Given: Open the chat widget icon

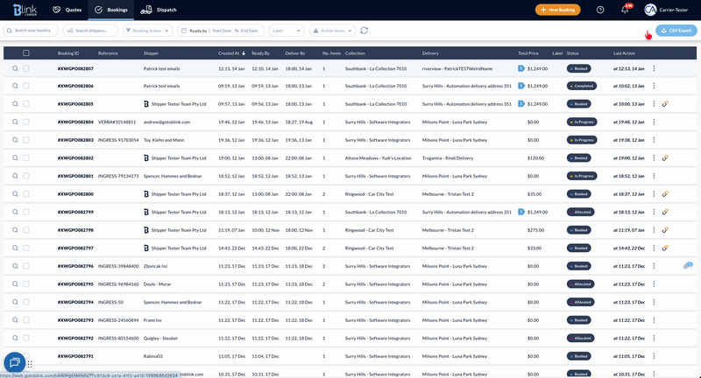Looking at the screenshot, I should click(14, 362).
